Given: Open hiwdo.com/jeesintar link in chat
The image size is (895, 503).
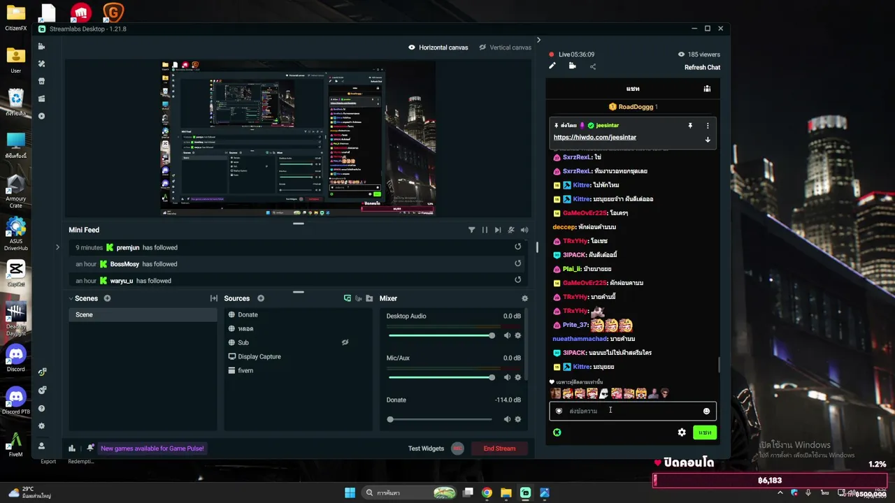Looking at the screenshot, I should pyautogui.click(x=595, y=138).
